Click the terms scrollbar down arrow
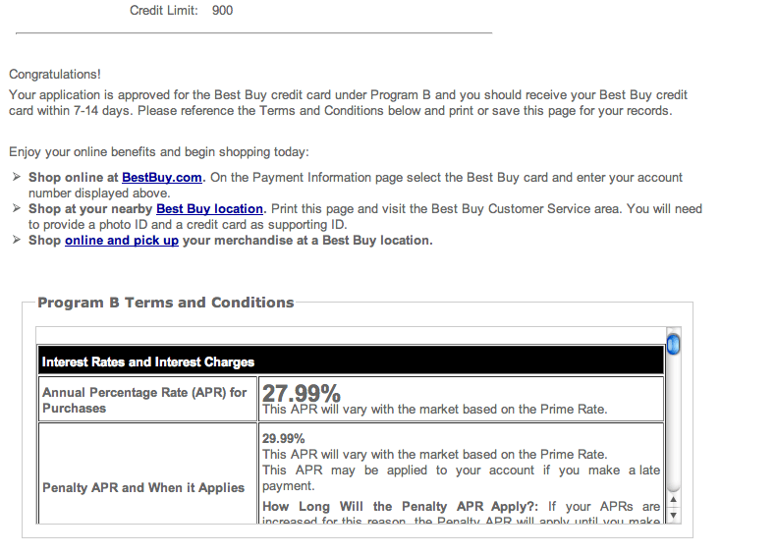This screenshot has height=554, width=776. click(x=673, y=515)
